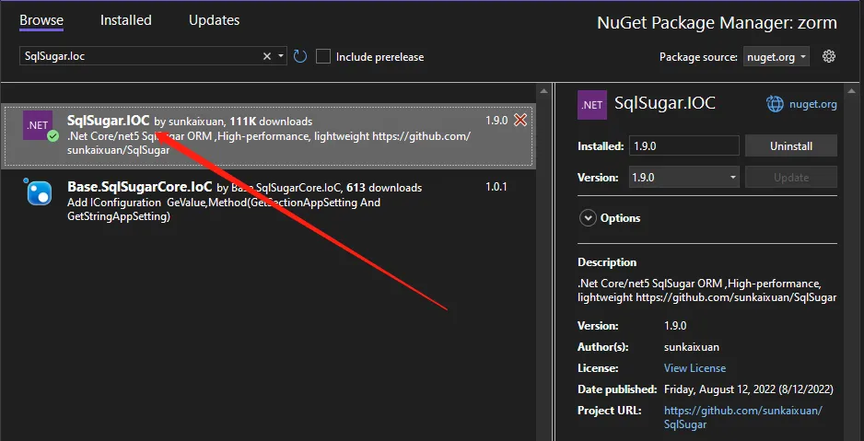This screenshot has width=864, height=441.
Task: Select the Base.SqlSugarCore.IoC package row
Action: (x=267, y=202)
